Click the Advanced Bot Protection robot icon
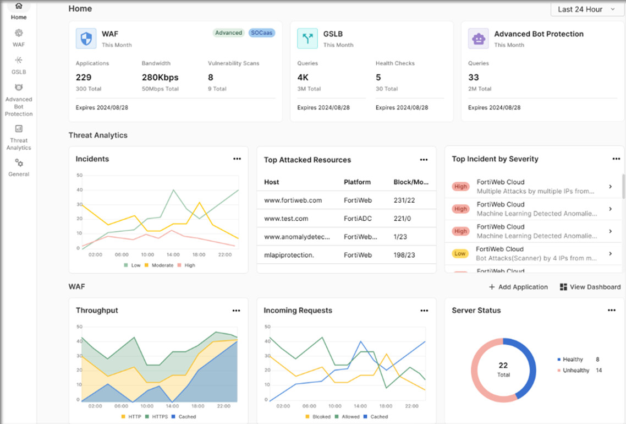 (x=478, y=39)
